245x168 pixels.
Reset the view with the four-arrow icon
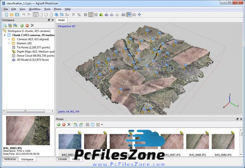click(x=139, y=15)
